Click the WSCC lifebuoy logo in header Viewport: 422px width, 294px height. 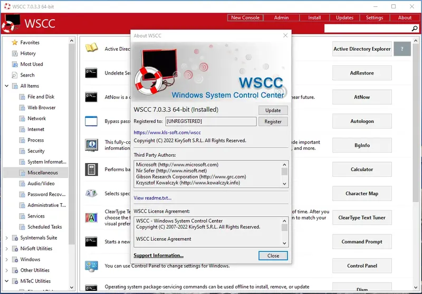[x=11, y=23]
